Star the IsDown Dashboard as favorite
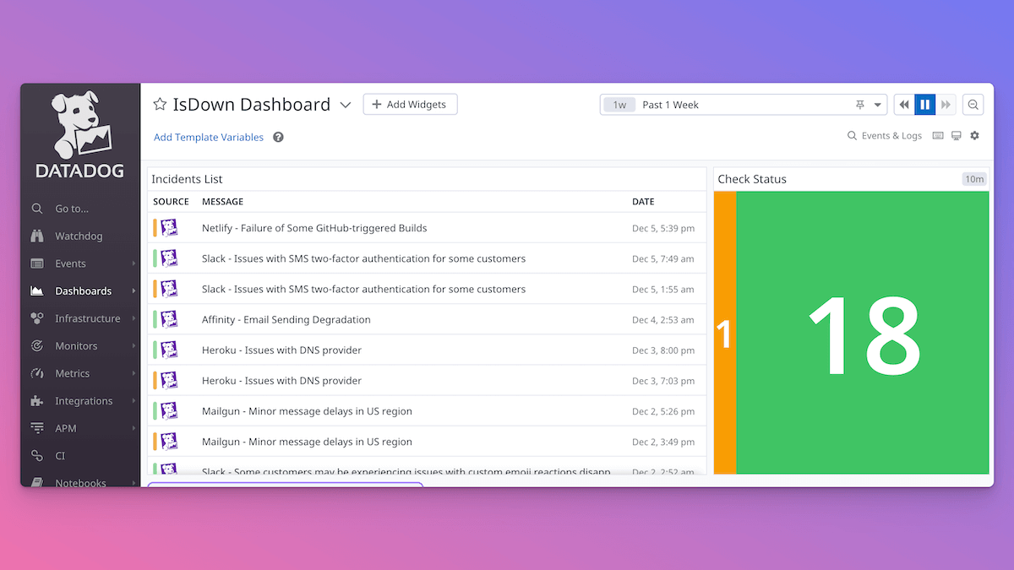The height and width of the screenshot is (570, 1014). click(x=160, y=105)
